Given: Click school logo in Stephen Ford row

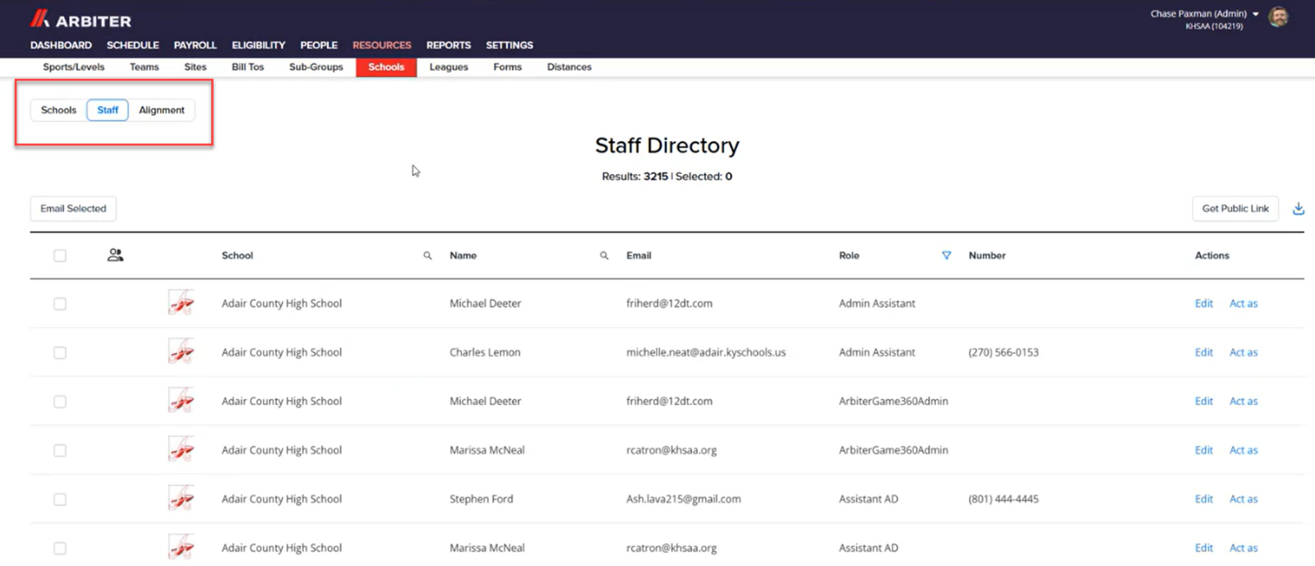Looking at the screenshot, I should pos(181,499).
